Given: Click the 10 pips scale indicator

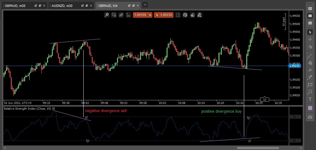Looking at the screenshot, I should (x=284, y=22).
